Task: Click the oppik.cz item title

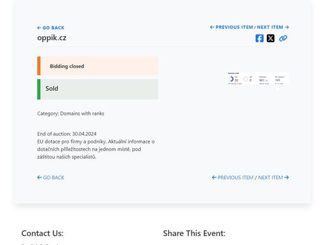Action: pos(52,38)
